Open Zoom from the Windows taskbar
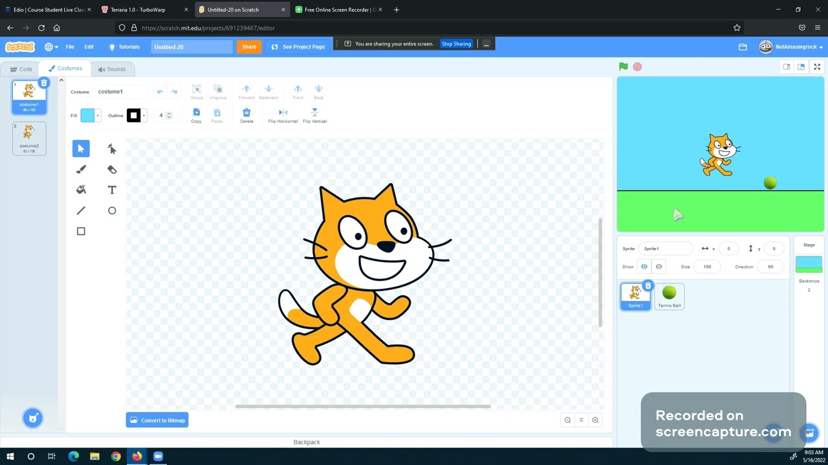828x465 pixels. coord(158,456)
